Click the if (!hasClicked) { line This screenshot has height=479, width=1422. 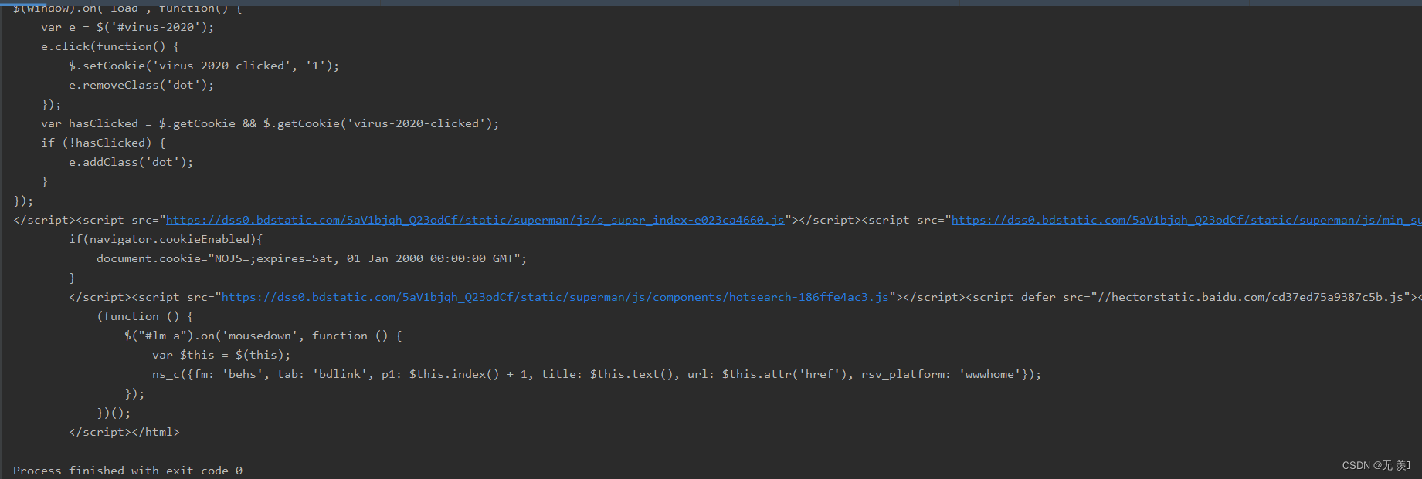[103, 143]
